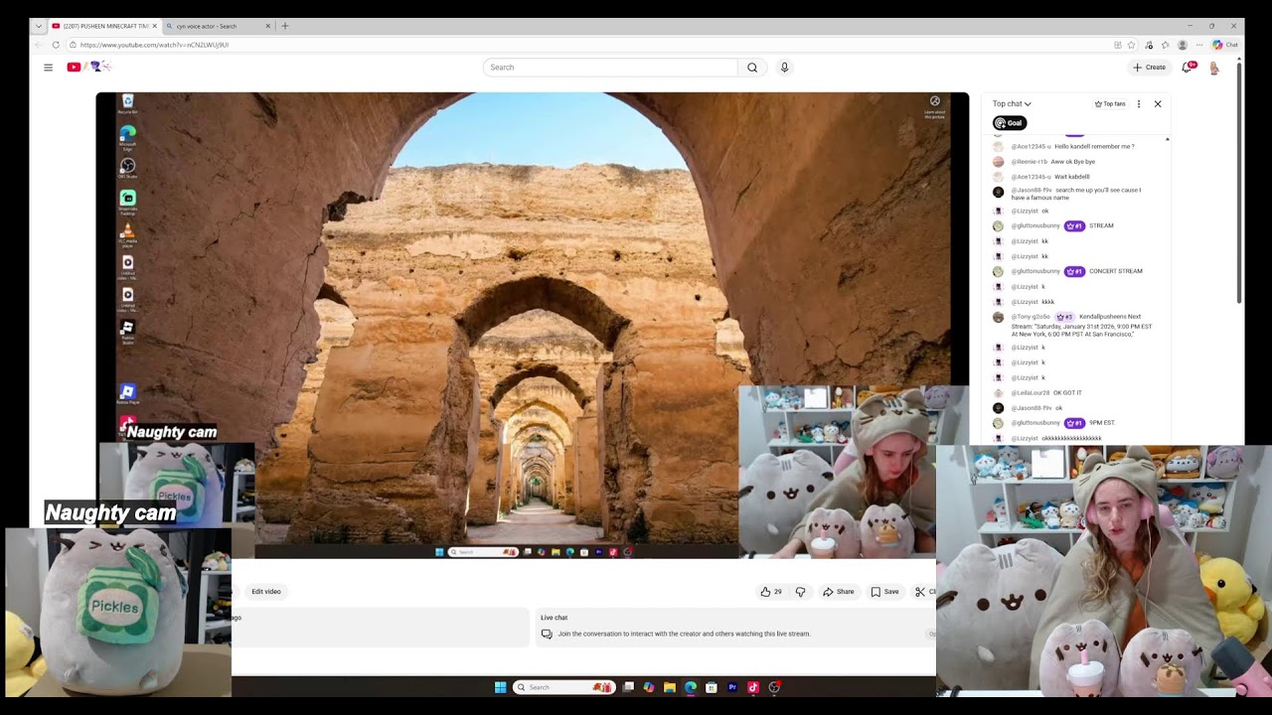Open Task View on the taskbar
Viewport: 1272px width, 715px height.
(628, 687)
